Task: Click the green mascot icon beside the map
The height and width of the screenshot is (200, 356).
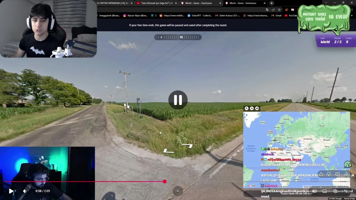Action: 348,164
